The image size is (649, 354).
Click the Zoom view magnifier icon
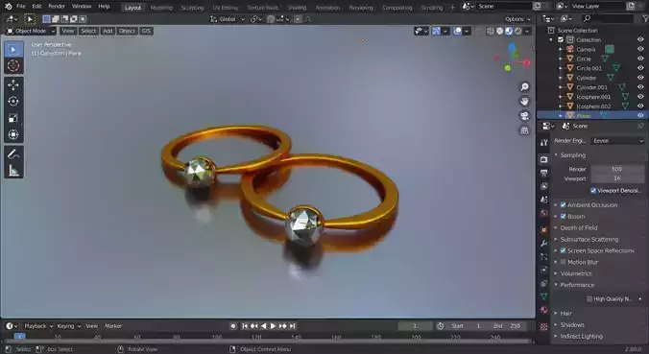(x=524, y=87)
